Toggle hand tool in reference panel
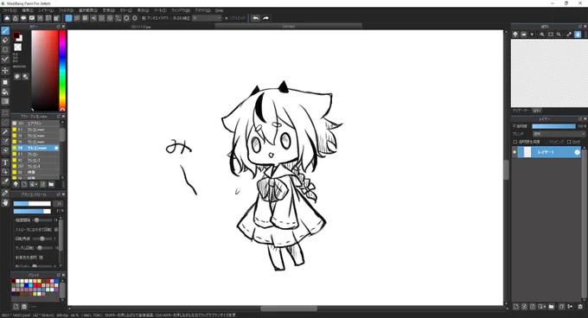Image resolution: width=588 pixels, height=318 pixels. coord(578,35)
